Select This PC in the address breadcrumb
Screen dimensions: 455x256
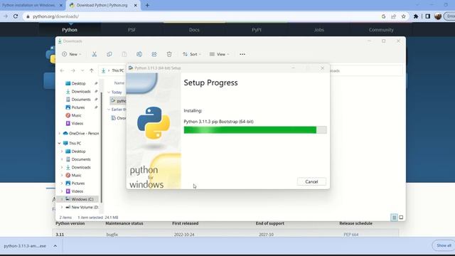(x=118, y=70)
